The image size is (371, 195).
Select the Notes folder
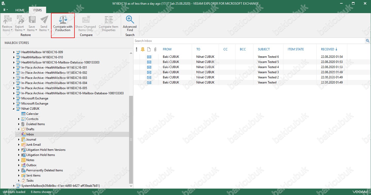[30, 160]
